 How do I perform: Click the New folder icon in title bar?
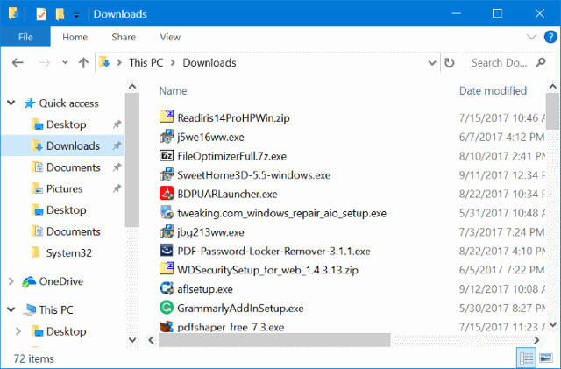pyautogui.click(x=60, y=14)
